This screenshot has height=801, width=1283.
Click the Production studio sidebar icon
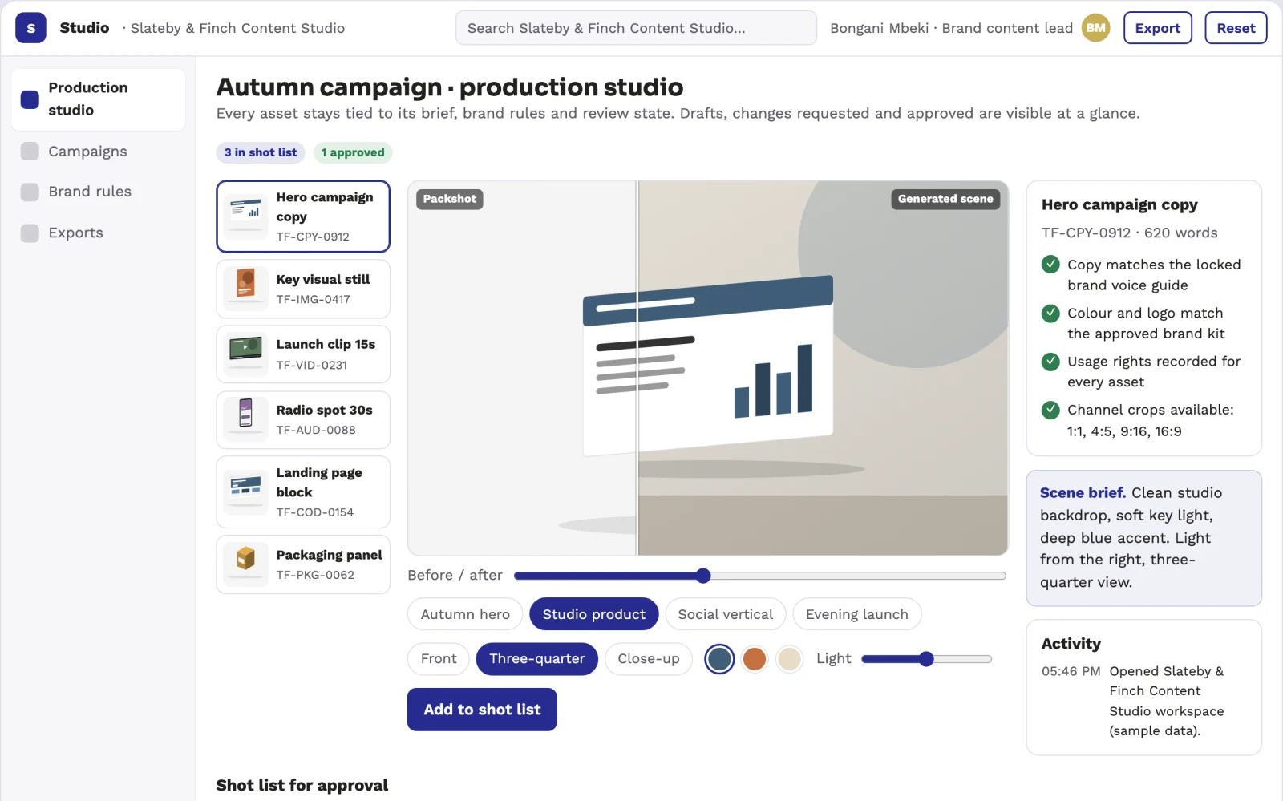coord(30,99)
